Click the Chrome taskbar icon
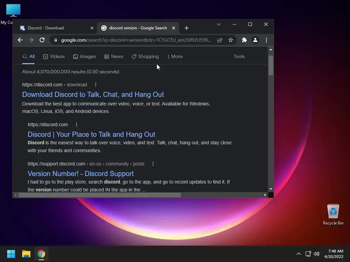This screenshot has height=262, width=350. pos(41,254)
